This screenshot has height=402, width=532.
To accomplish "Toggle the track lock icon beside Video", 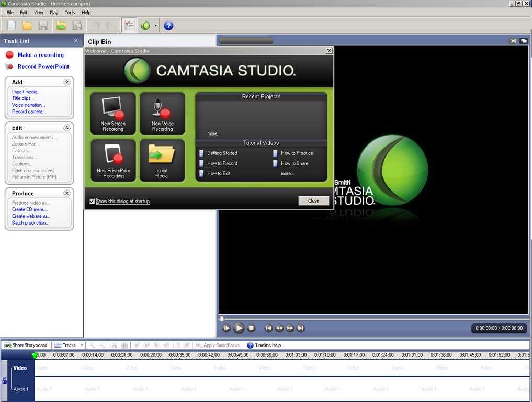I will 5,381.
